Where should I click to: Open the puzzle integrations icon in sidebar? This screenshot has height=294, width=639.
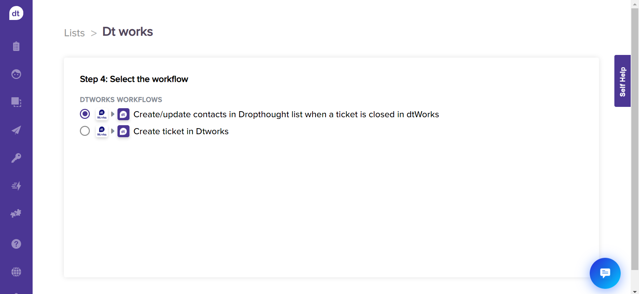[x=16, y=213]
